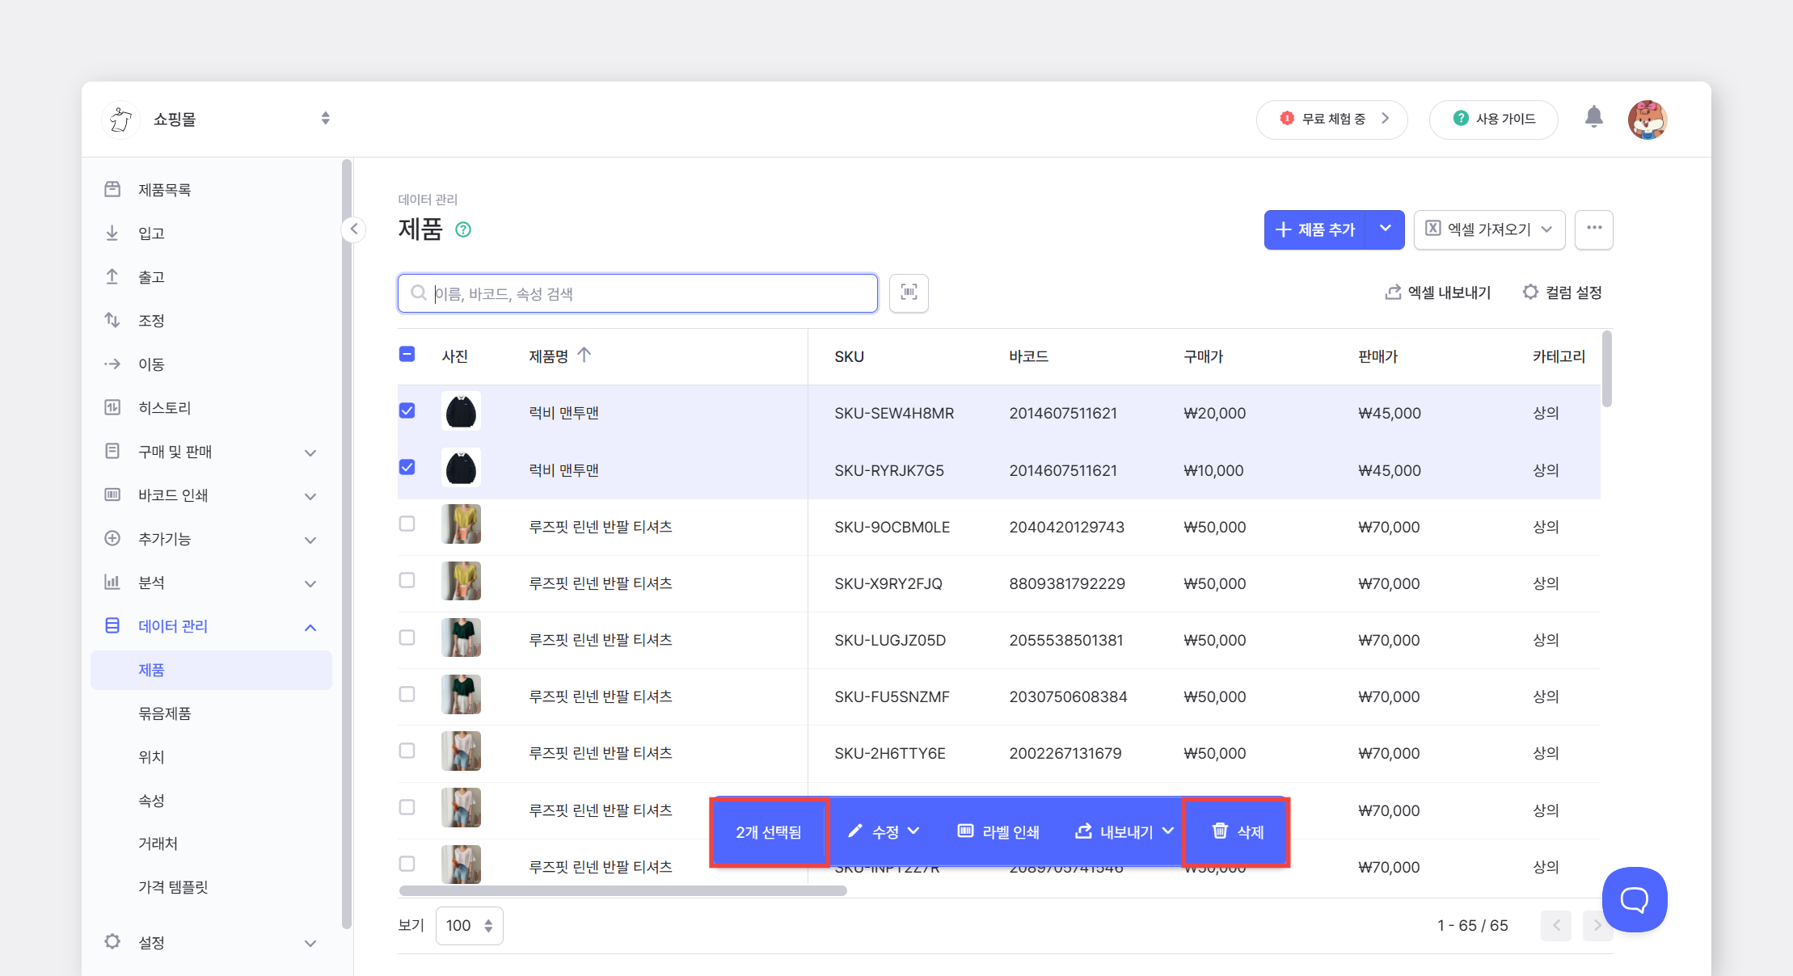Viewport: 1793px width, 976px height.
Task: Select 위치 under 데이터 관리
Action: point(212,757)
